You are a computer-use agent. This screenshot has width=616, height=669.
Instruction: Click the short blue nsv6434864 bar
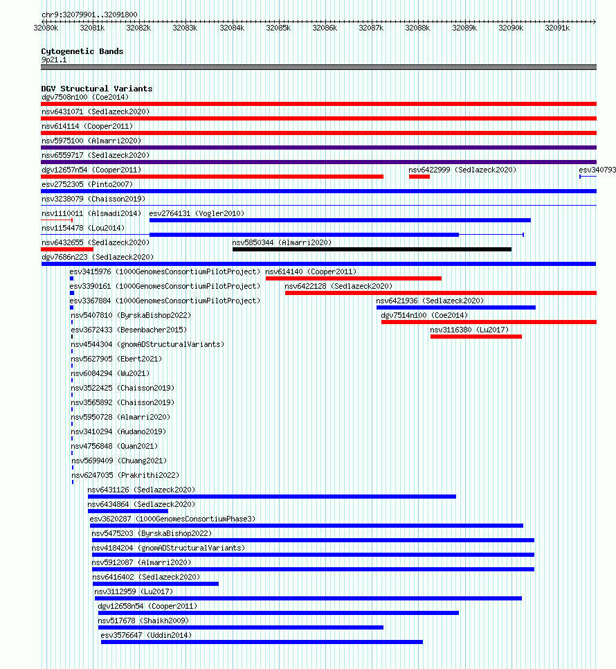coord(128,511)
